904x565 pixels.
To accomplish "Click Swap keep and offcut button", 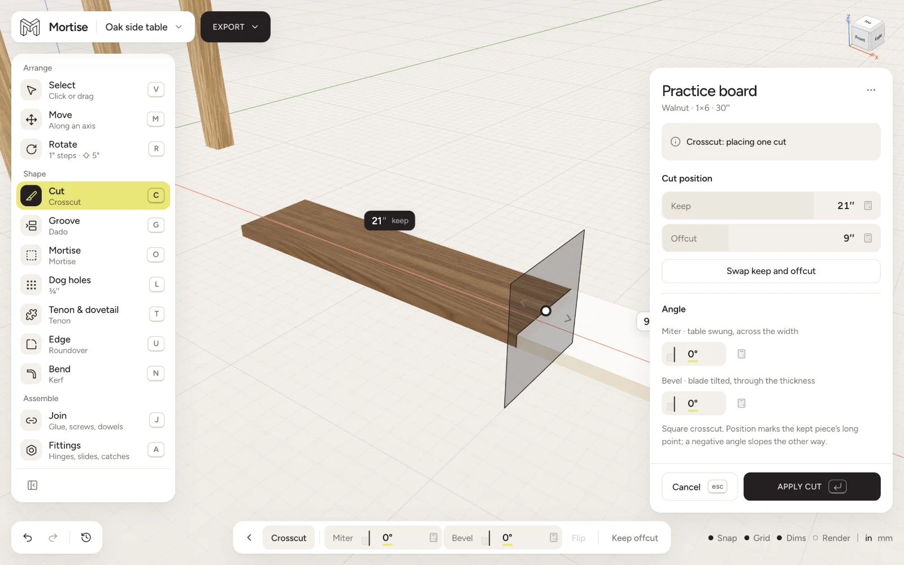I will [771, 271].
